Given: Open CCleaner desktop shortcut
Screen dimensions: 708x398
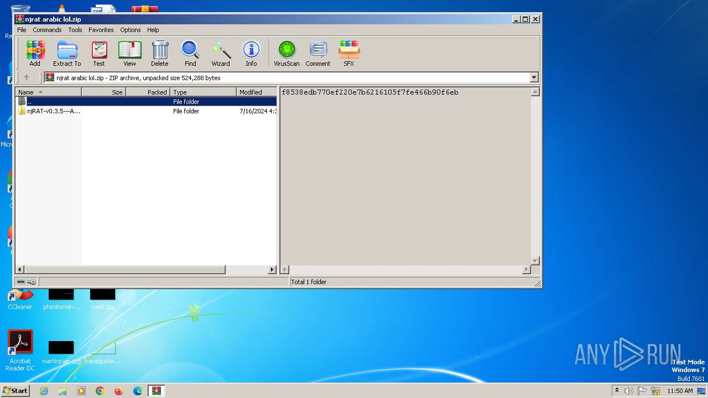Looking at the screenshot, I should coord(20,299).
